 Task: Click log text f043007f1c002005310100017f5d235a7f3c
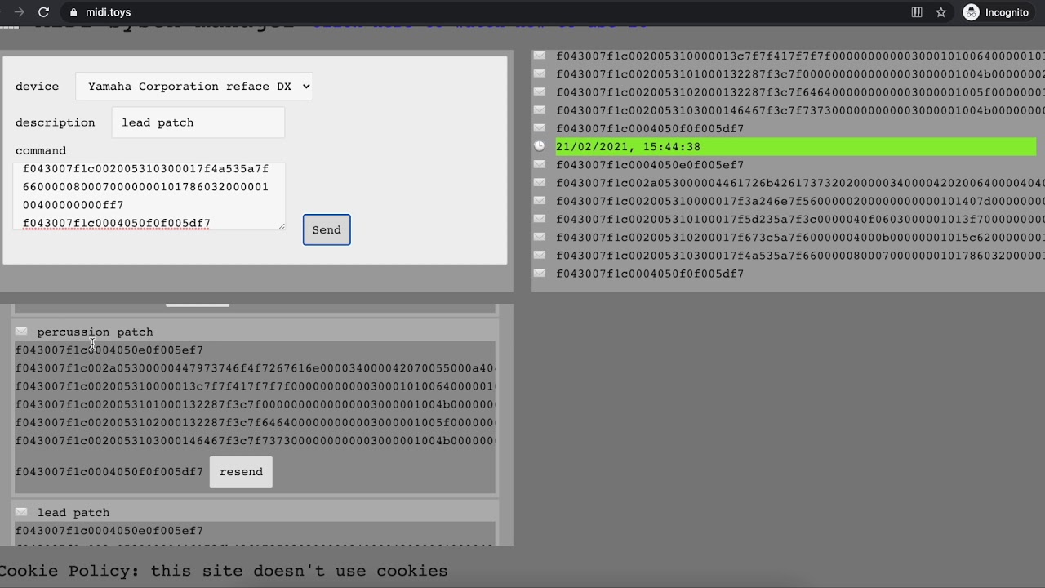click(800, 219)
